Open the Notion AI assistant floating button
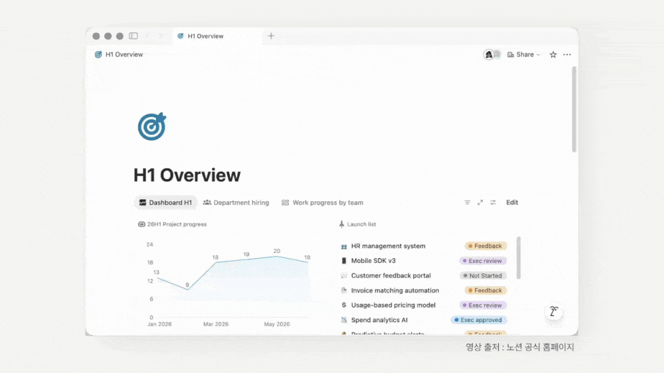The width and height of the screenshot is (664, 373). [x=554, y=312]
